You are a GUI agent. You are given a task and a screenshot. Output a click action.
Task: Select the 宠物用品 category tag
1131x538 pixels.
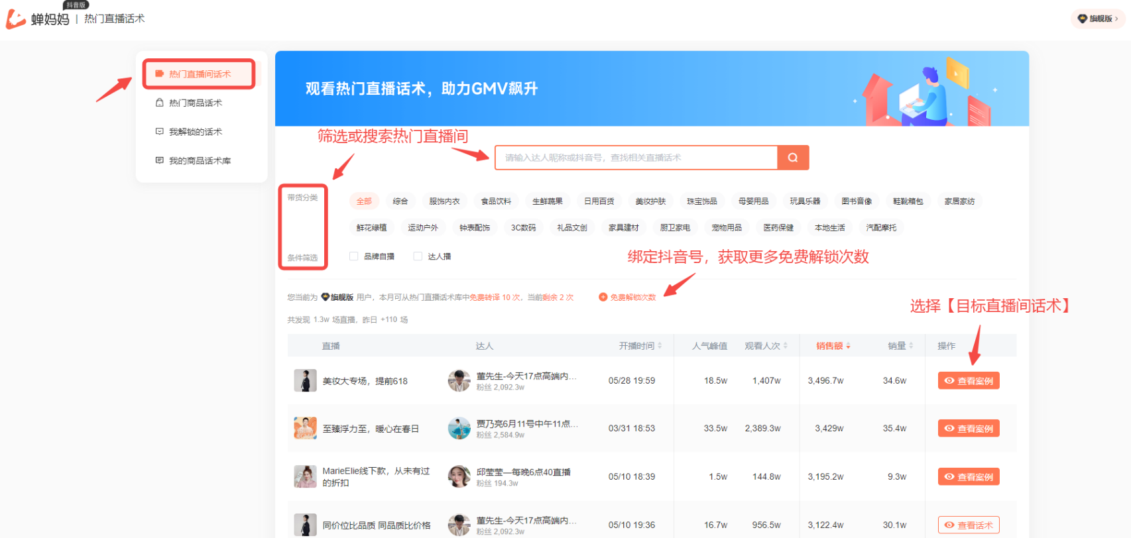coord(727,227)
